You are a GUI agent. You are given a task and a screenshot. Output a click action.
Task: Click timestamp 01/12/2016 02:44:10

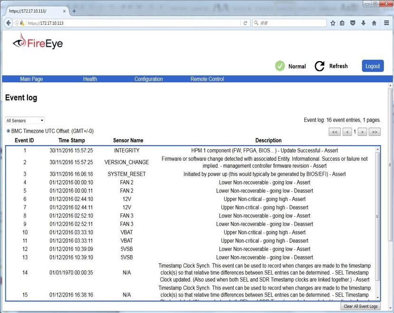click(71, 199)
